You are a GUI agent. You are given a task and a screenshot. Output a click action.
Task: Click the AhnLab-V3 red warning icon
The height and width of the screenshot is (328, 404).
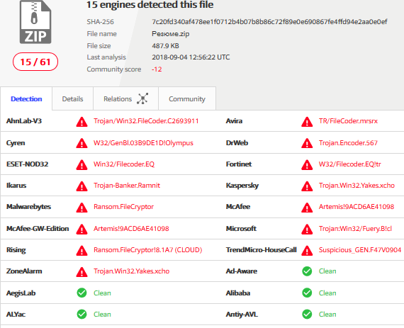[82, 122]
